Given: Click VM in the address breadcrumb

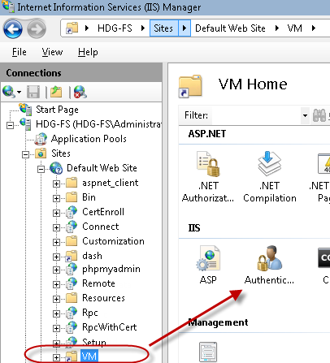Looking at the screenshot, I should [294, 28].
